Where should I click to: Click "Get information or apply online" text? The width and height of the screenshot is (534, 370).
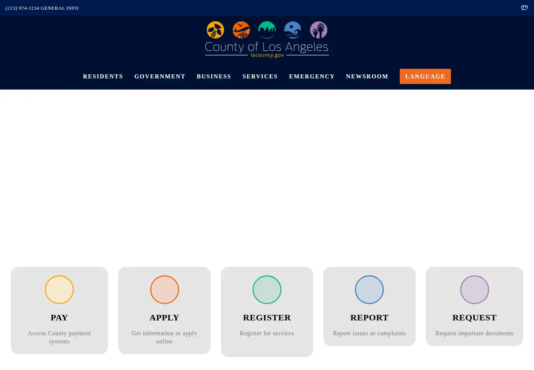click(x=164, y=337)
